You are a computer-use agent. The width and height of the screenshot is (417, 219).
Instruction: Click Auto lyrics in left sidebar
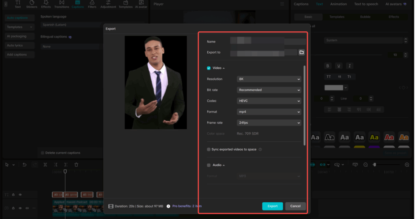click(x=20, y=46)
